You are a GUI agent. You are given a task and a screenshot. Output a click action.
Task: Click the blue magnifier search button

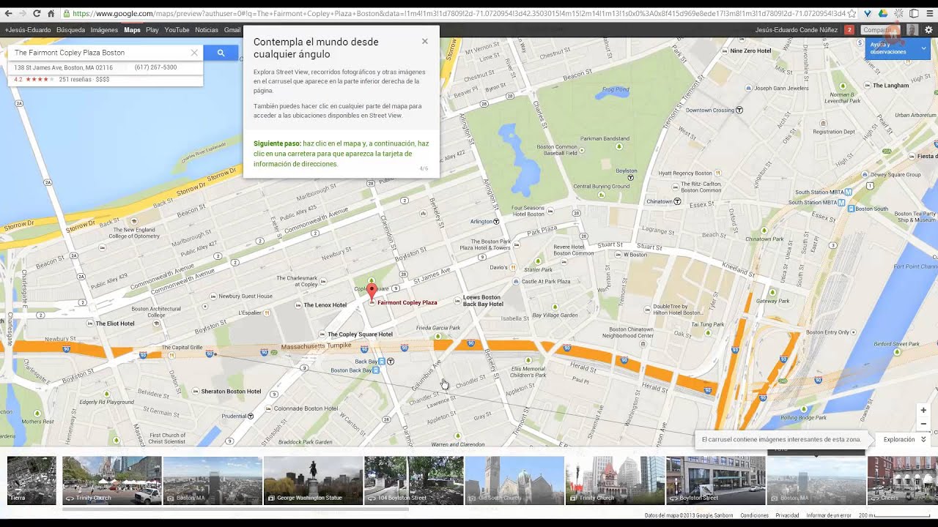(x=221, y=53)
